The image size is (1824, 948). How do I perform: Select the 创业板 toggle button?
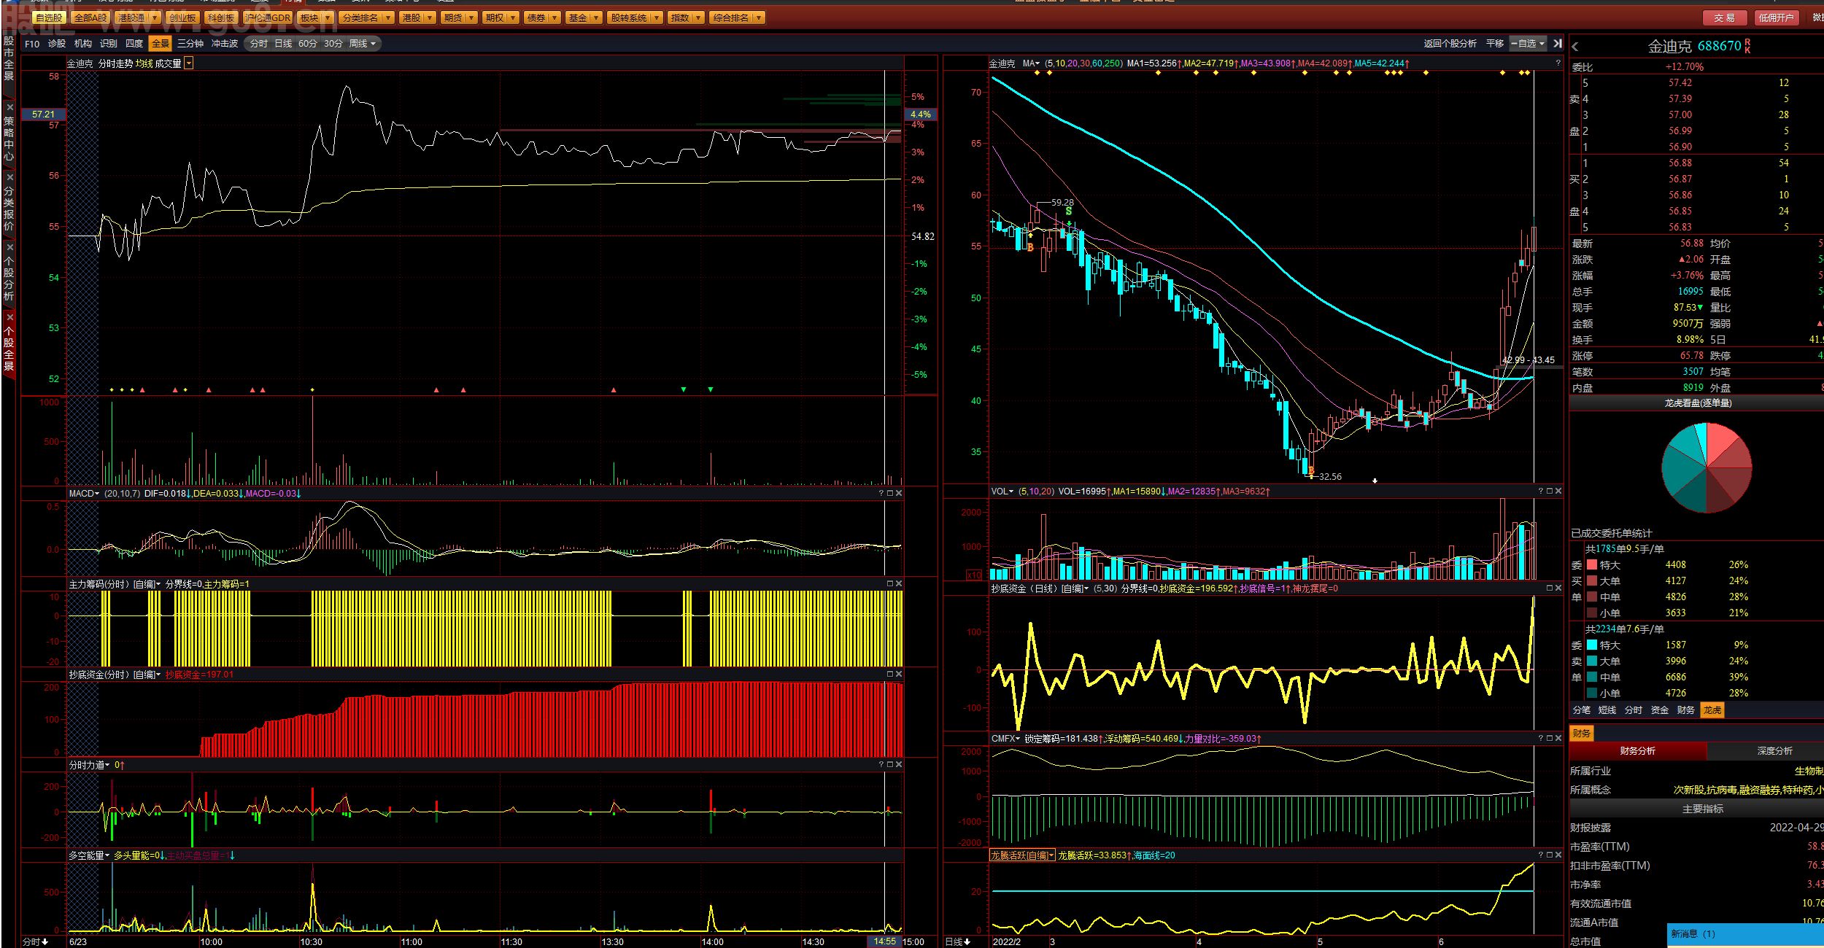182,18
